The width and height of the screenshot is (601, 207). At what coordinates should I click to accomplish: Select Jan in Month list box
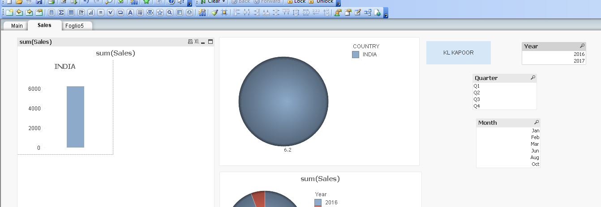(x=508, y=131)
